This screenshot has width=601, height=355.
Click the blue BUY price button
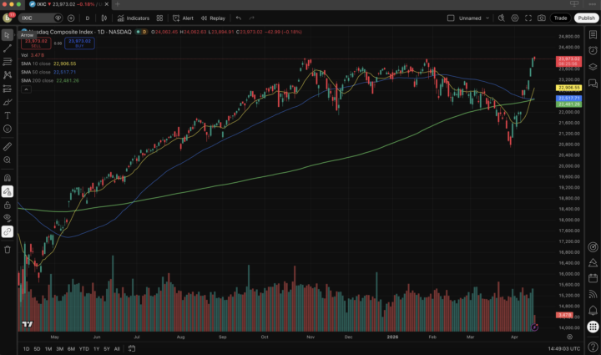(x=79, y=43)
